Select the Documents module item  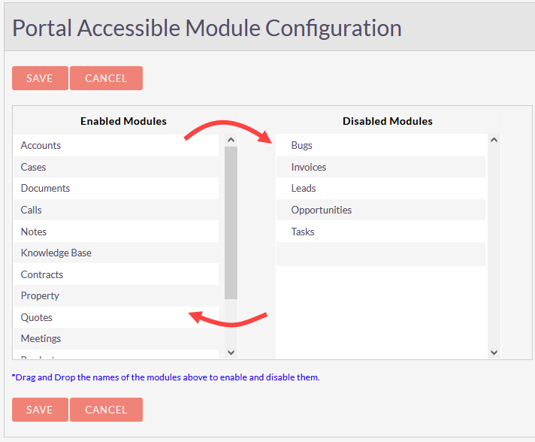46,188
